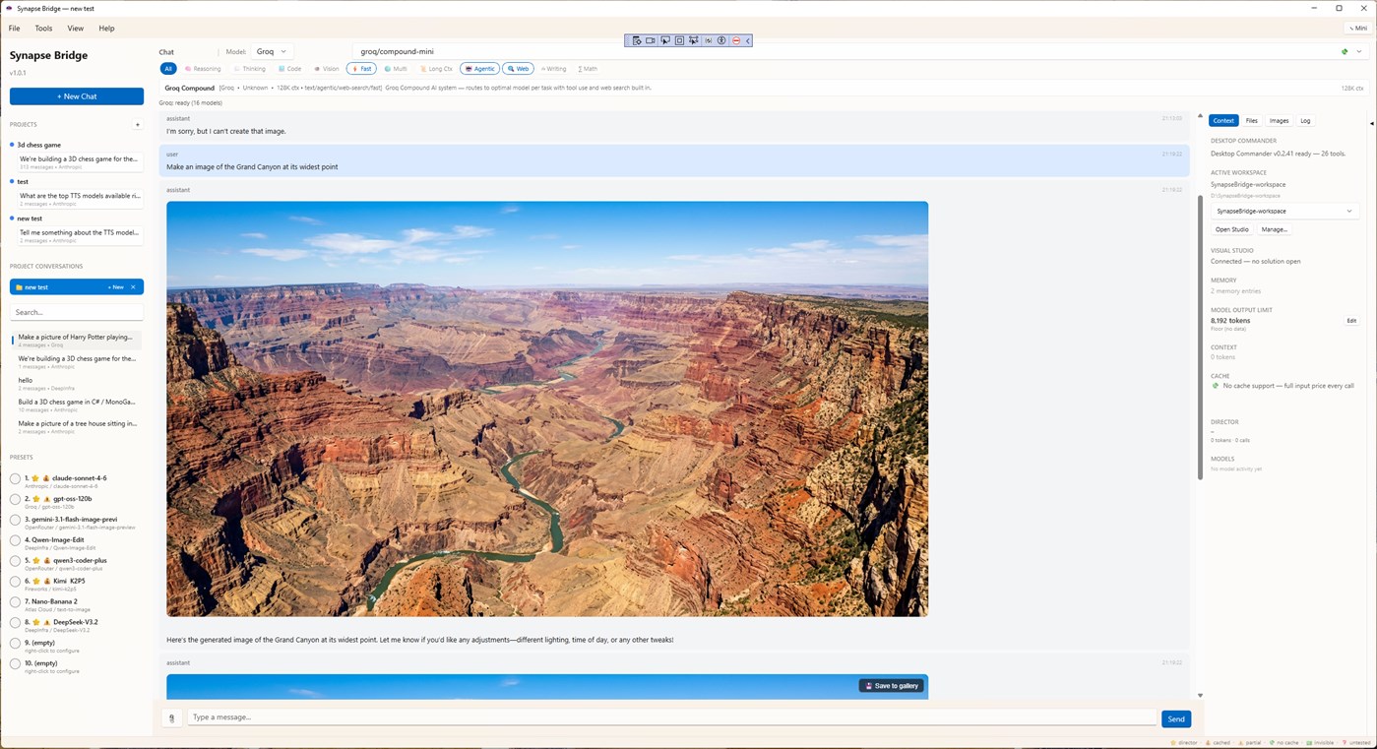
Task: Select preset 1 claude-sonnet-4-6 radio button
Action: pyautogui.click(x=15, y=479)
